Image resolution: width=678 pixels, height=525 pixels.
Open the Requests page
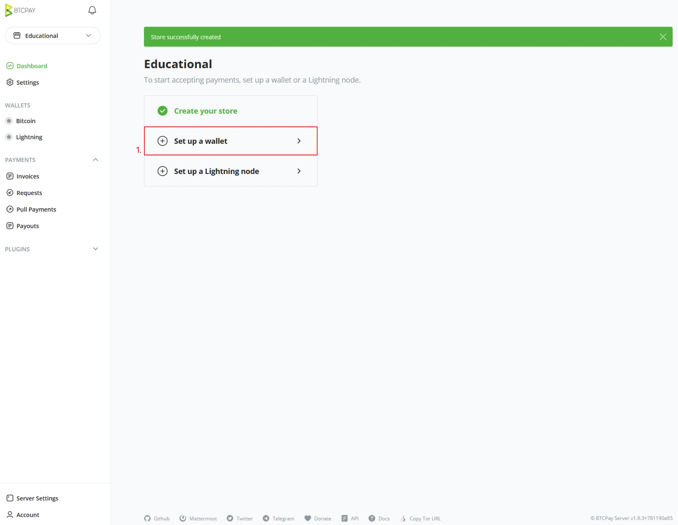click(29, 193)
